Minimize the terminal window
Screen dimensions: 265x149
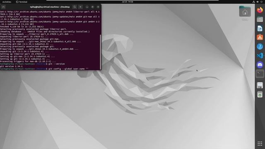click(x=87, y=7)
